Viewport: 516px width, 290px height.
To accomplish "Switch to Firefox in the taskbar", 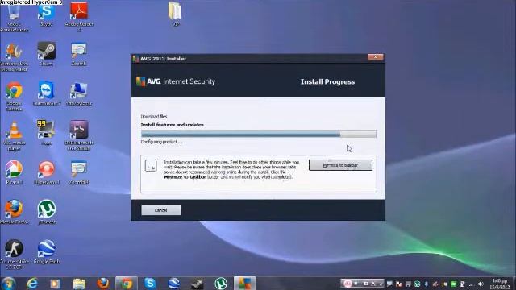I will (x=103, y=284).
